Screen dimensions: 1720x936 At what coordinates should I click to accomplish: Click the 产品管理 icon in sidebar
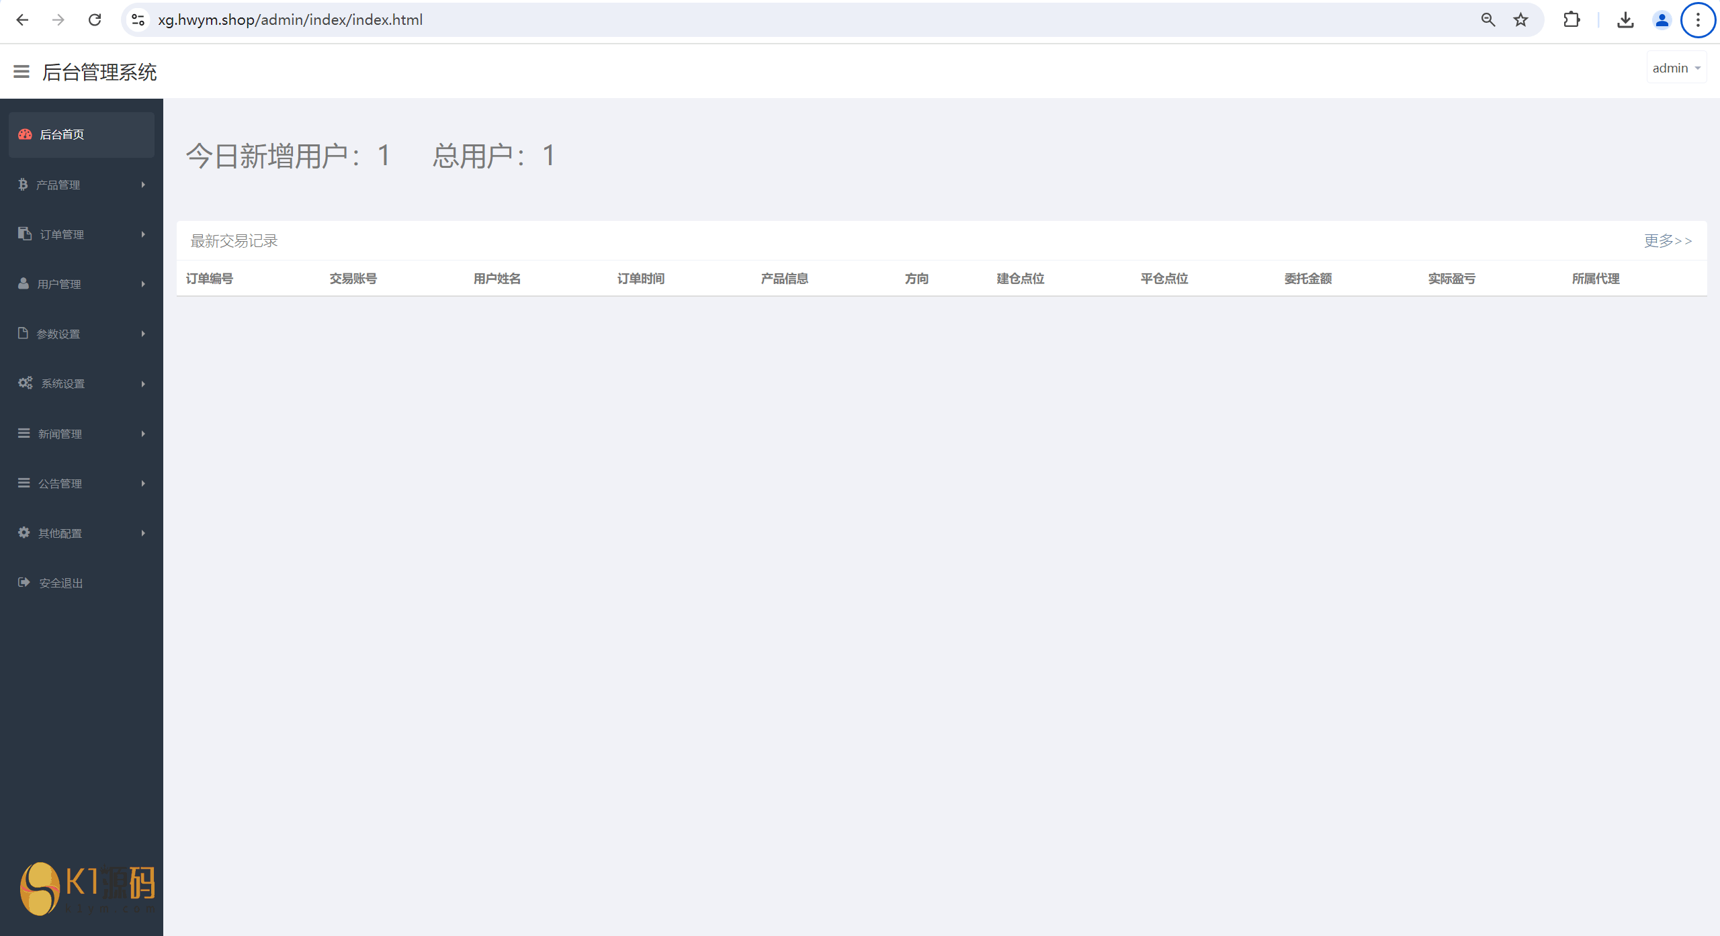(x=24, y=185)
